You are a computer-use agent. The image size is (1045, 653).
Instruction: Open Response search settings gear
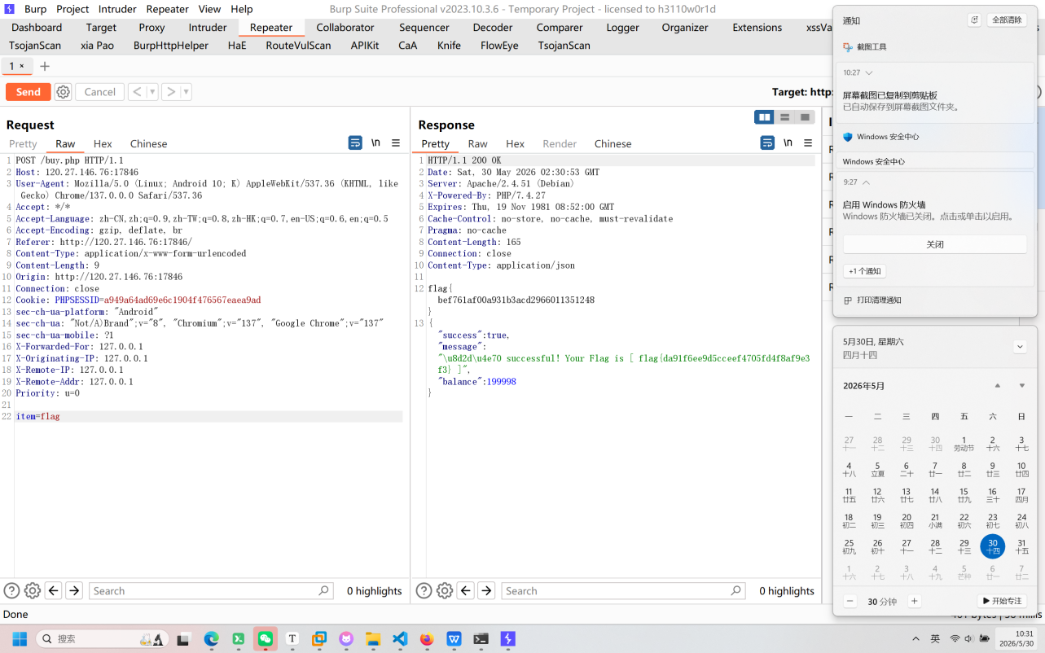[x=445, y=591]
